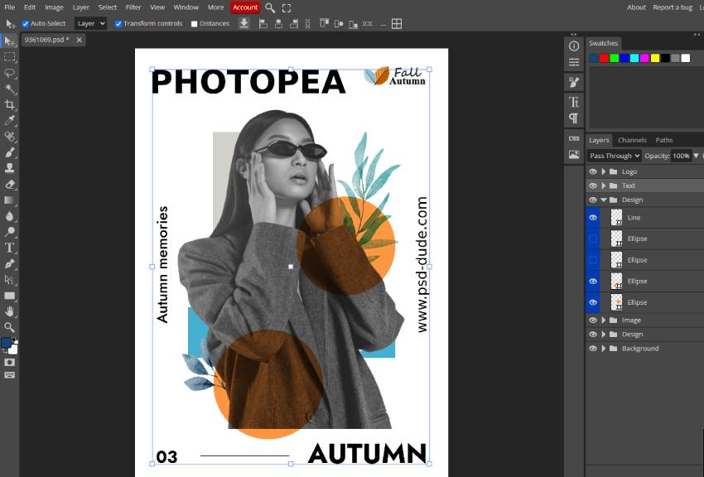
Task: Open the About link
Action: tap(636, 7)
